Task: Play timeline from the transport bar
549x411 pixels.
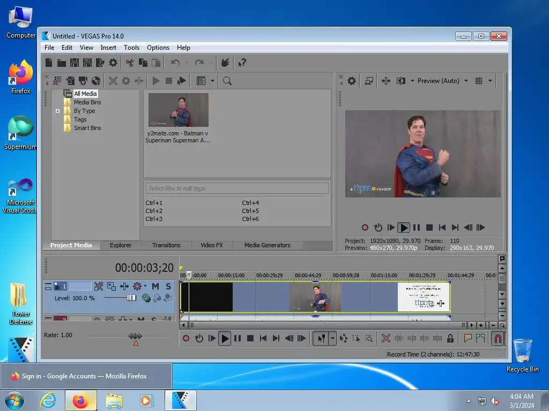Action: 225,338
